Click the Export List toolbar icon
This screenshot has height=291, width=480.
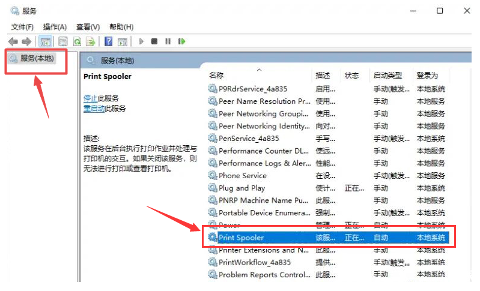click(x=91, y=41)
